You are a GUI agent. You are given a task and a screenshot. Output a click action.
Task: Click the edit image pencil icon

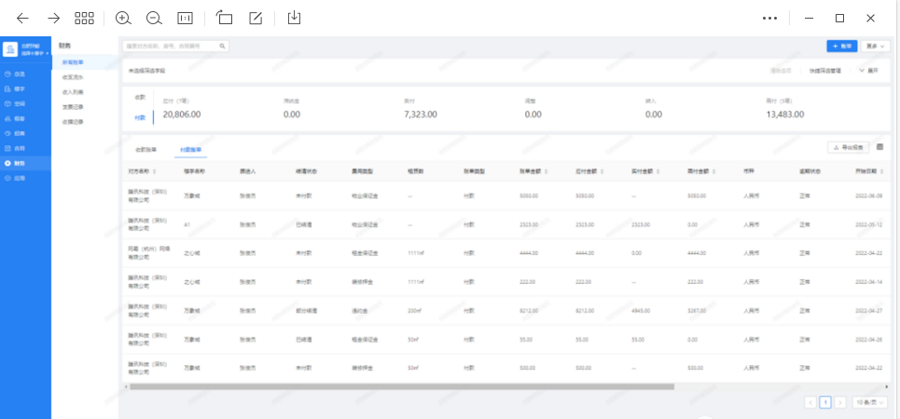pos(256,18)
